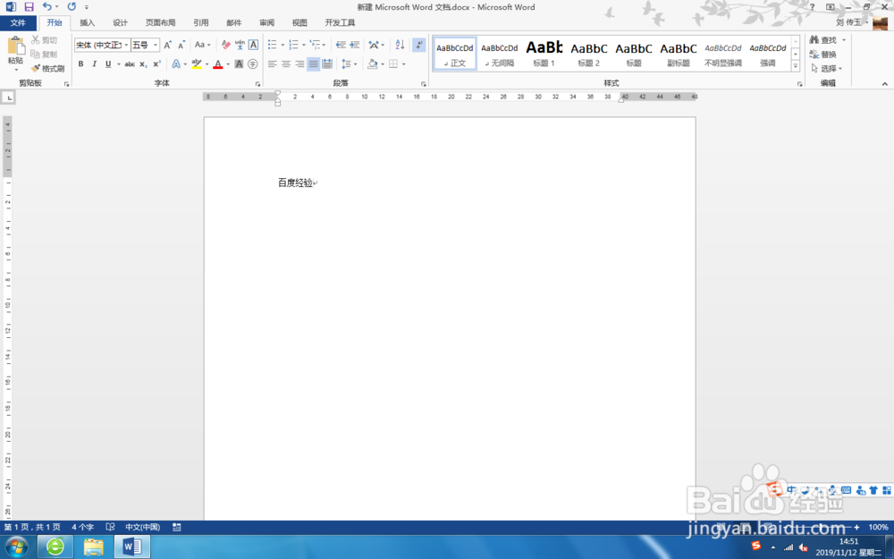Toggle Bold formatting
Screen dimensions: 894x559
click(x=81, y=64)
